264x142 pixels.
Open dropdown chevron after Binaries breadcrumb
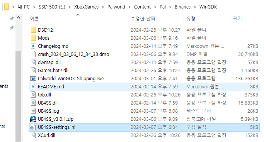pyautogui.click(x=195, y=7)
